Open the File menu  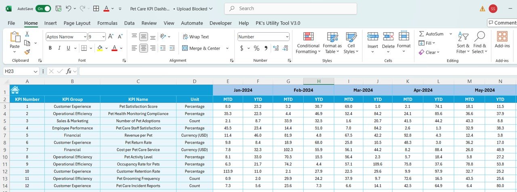[11, 23]
